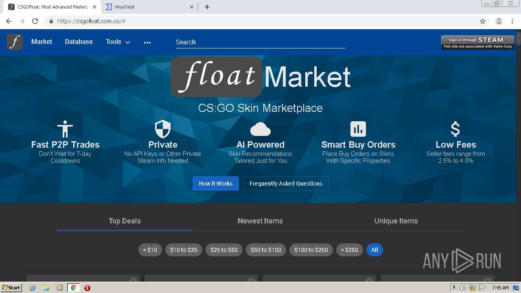
Task: Launch Internet Explorer from taskbar
Action: pyautogui.click(x=32, y=288)
